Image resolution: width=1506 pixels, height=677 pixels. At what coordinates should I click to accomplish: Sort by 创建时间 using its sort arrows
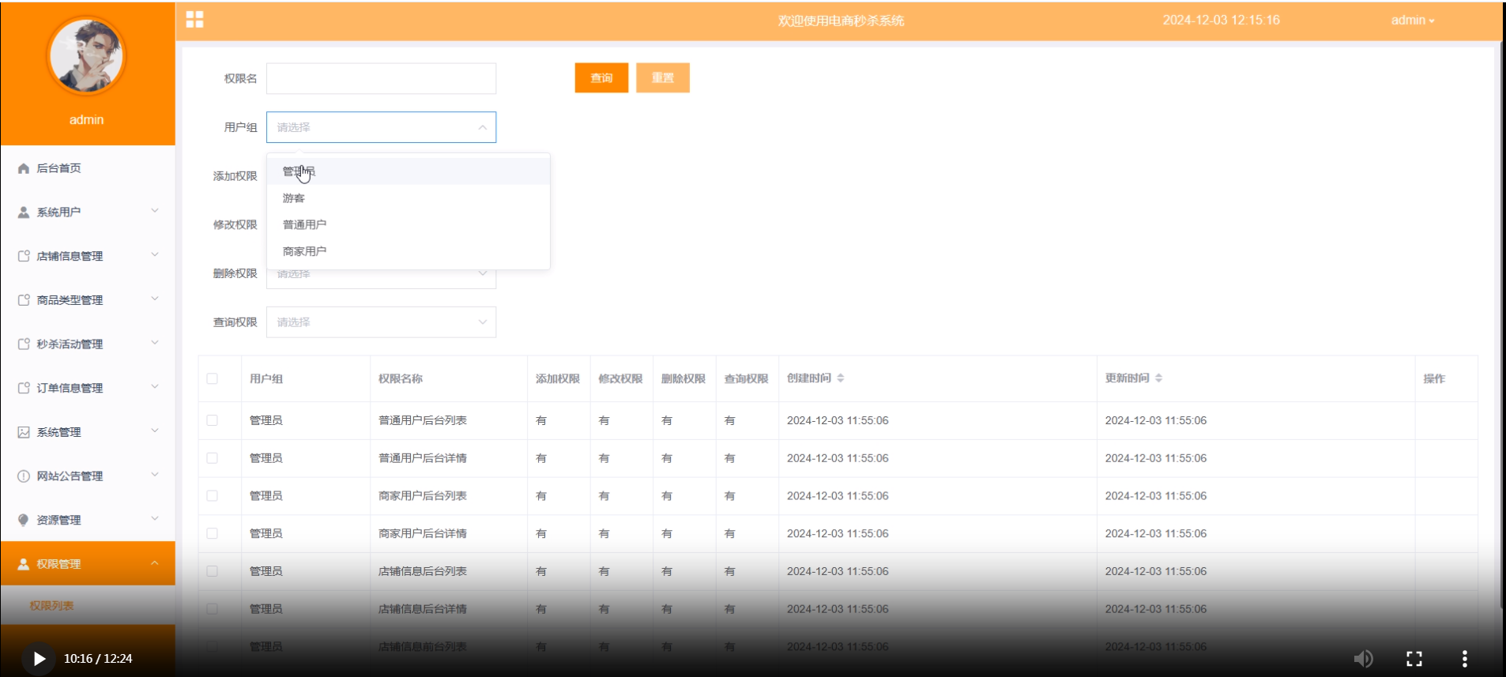pyautogui.click(x=841, y=378)
